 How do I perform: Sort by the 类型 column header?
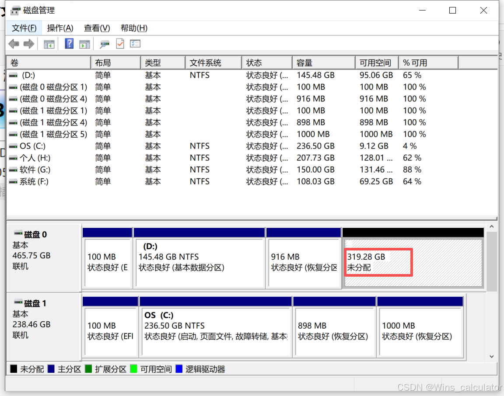coord(163,63)
